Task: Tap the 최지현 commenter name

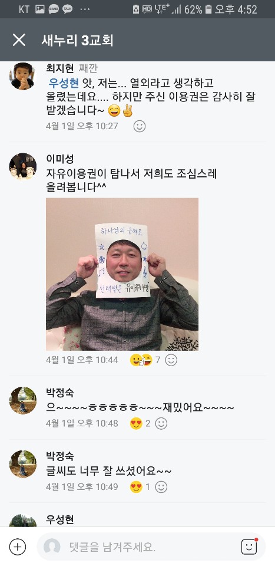Action: [x=60, y=68]
